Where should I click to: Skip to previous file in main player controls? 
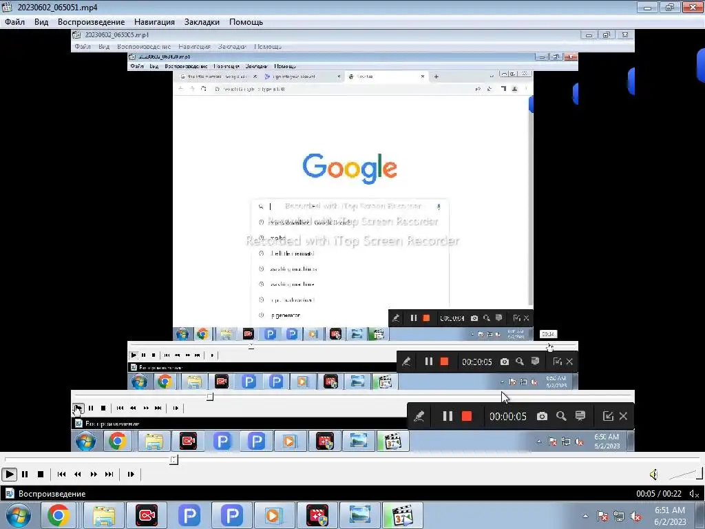coord(61,474)
